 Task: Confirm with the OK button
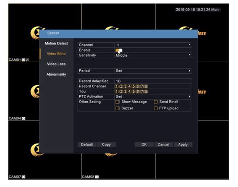coord(144,145)
